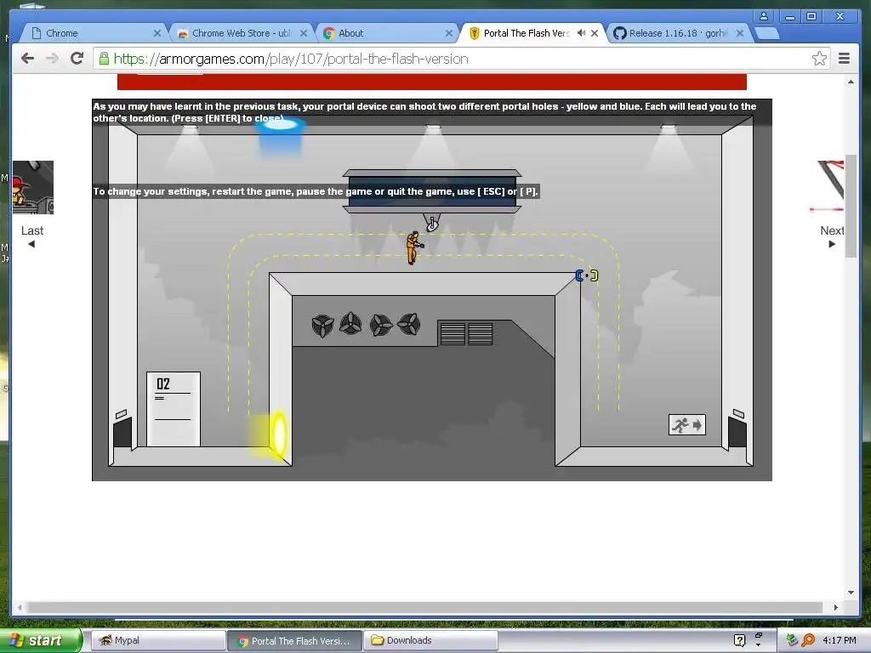Click the orange-suited player character
The image size is (871, 653).
[x=413, y=247]
